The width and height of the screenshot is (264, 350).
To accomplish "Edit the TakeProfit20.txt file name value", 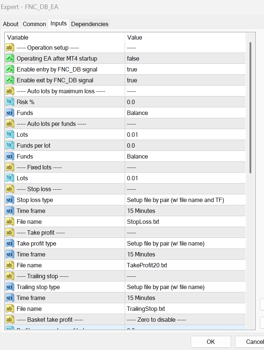I will (x=185, y=265).
